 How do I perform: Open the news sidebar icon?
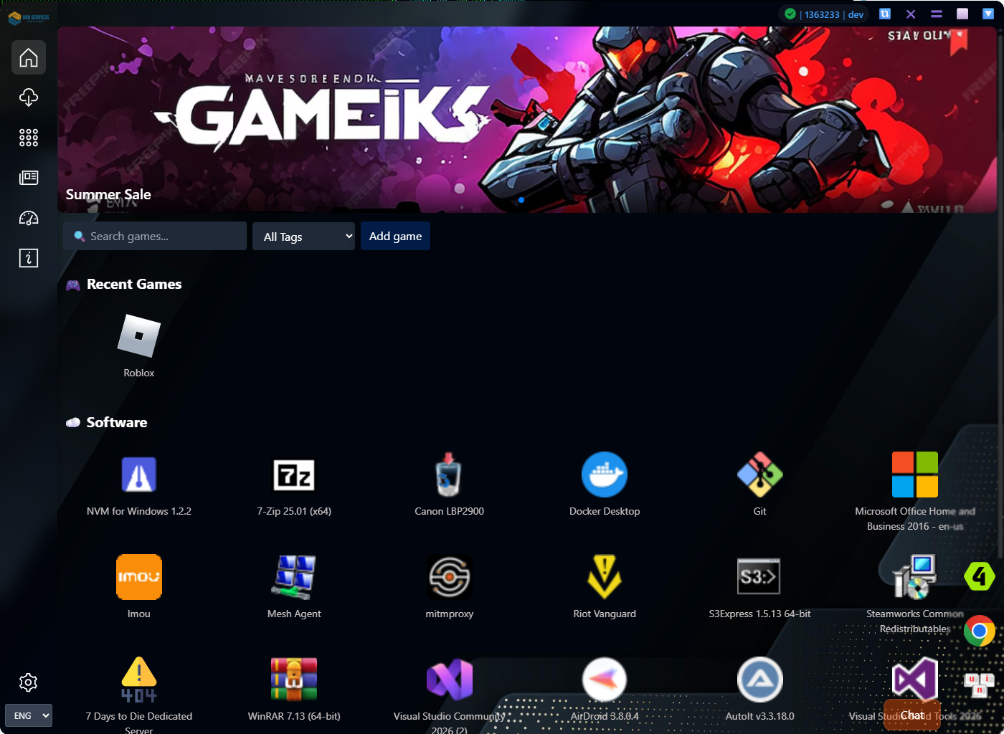[29, 178]
